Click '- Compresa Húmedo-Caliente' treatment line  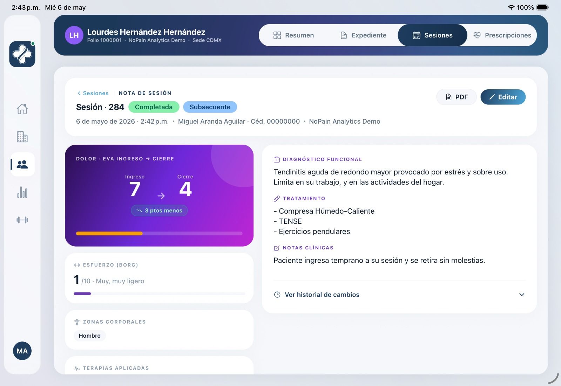324,211
